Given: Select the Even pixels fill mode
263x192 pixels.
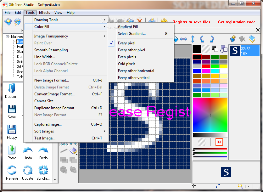Looking at the screenshot, I should [141, 57].
